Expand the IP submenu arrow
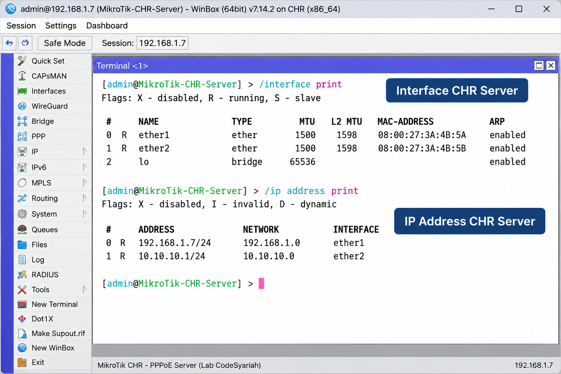Screen dimensions: 561x374 point(85,151)
